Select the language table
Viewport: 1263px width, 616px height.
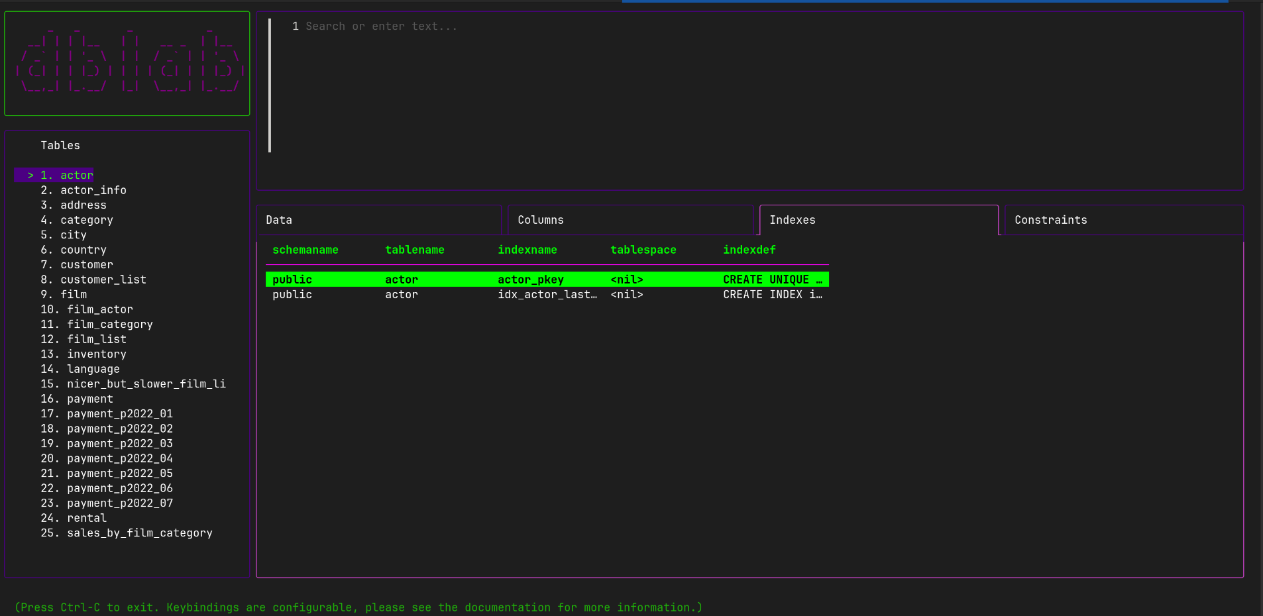80,369
